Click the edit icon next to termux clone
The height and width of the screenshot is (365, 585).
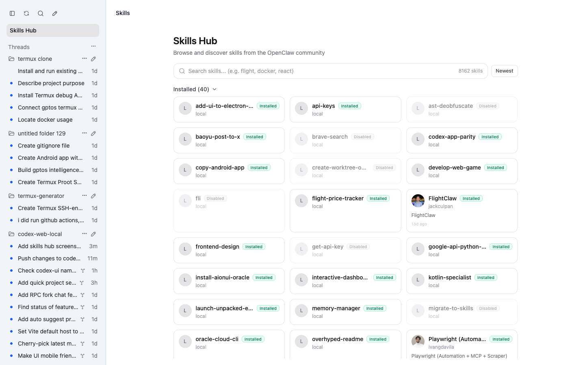click(93, 59)
